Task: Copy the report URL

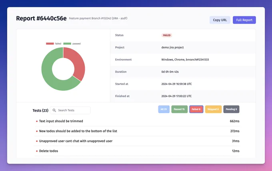Action: coord(220,20)
